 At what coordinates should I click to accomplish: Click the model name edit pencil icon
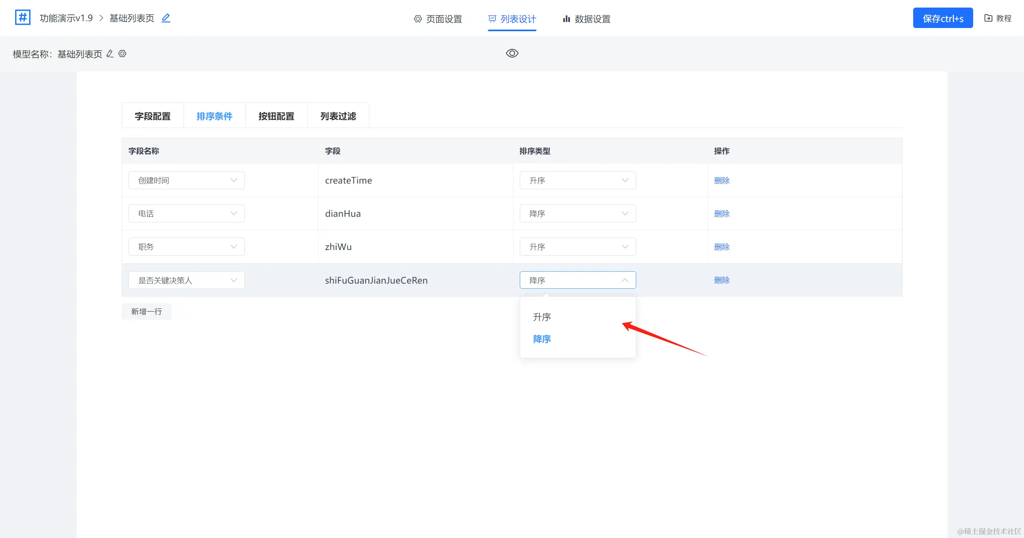tap(110, 54)
